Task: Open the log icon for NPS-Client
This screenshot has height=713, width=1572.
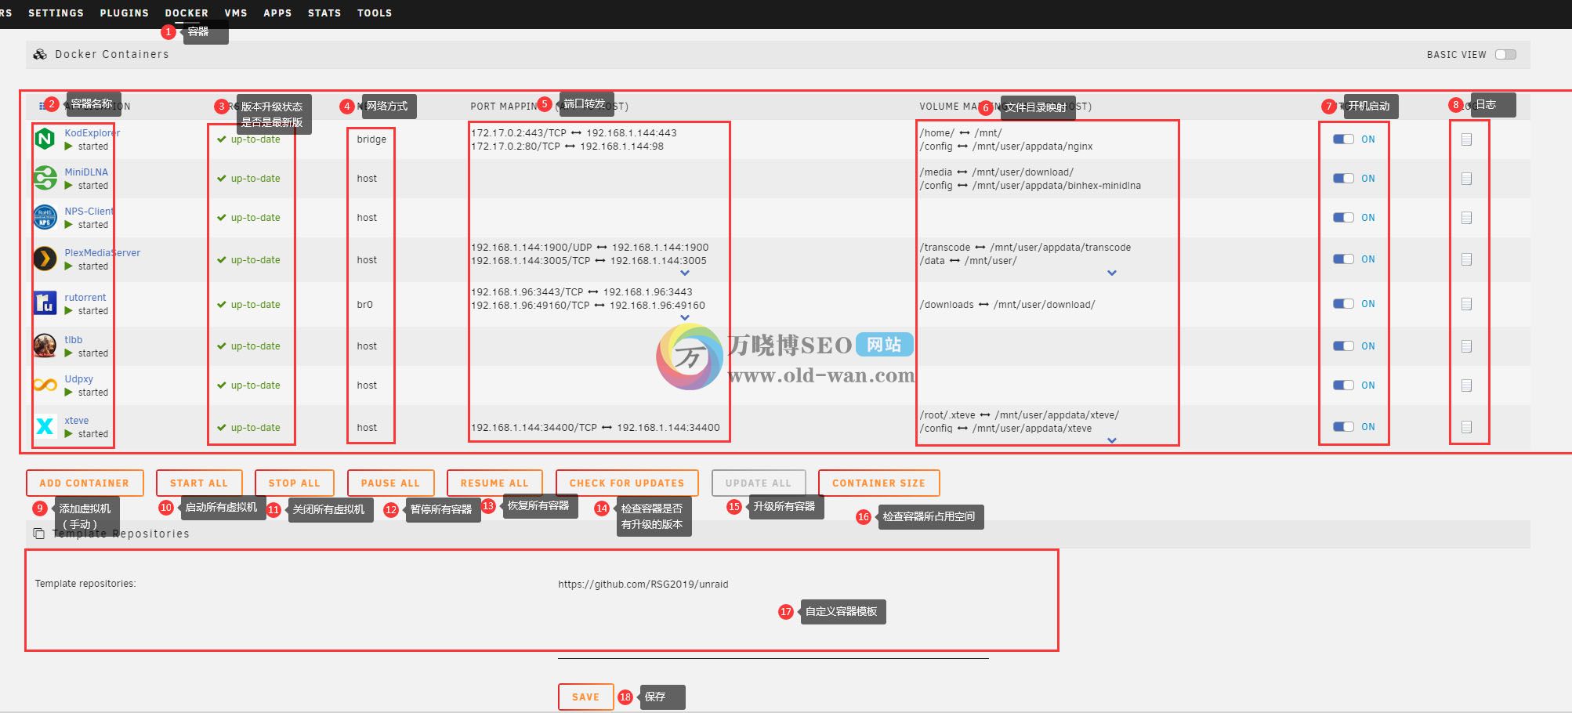Action: tap(1466, 218)
